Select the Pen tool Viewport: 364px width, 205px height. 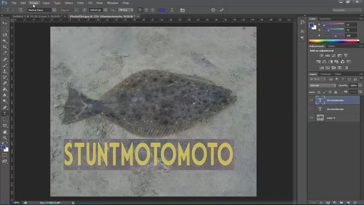(x=5, y=108)
